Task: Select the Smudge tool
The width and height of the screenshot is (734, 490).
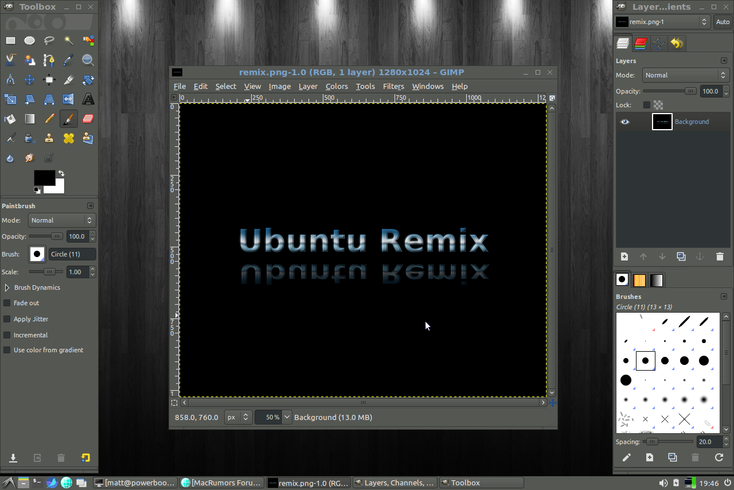Action: click(30, 158)
